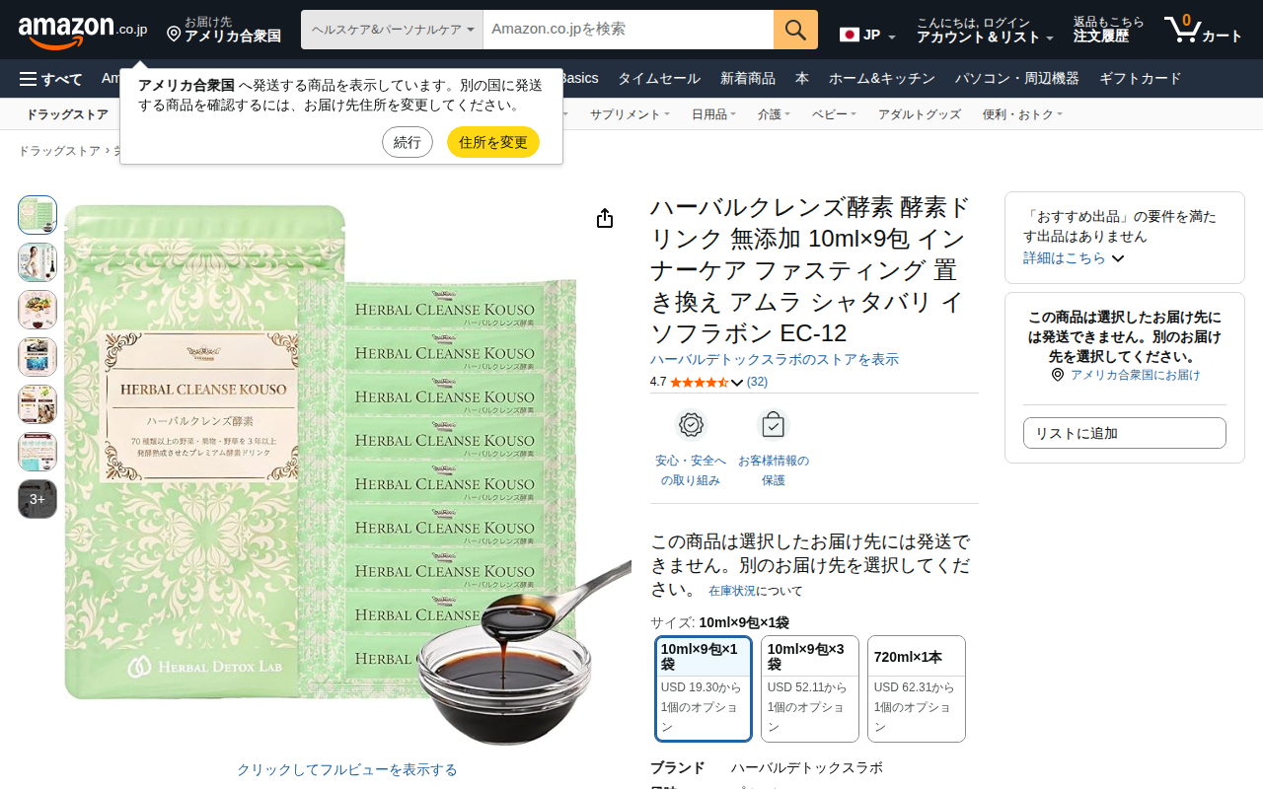The image size is (1263, 789).
Task: Click the 在庫状況 link
Action: click(732, 591)
